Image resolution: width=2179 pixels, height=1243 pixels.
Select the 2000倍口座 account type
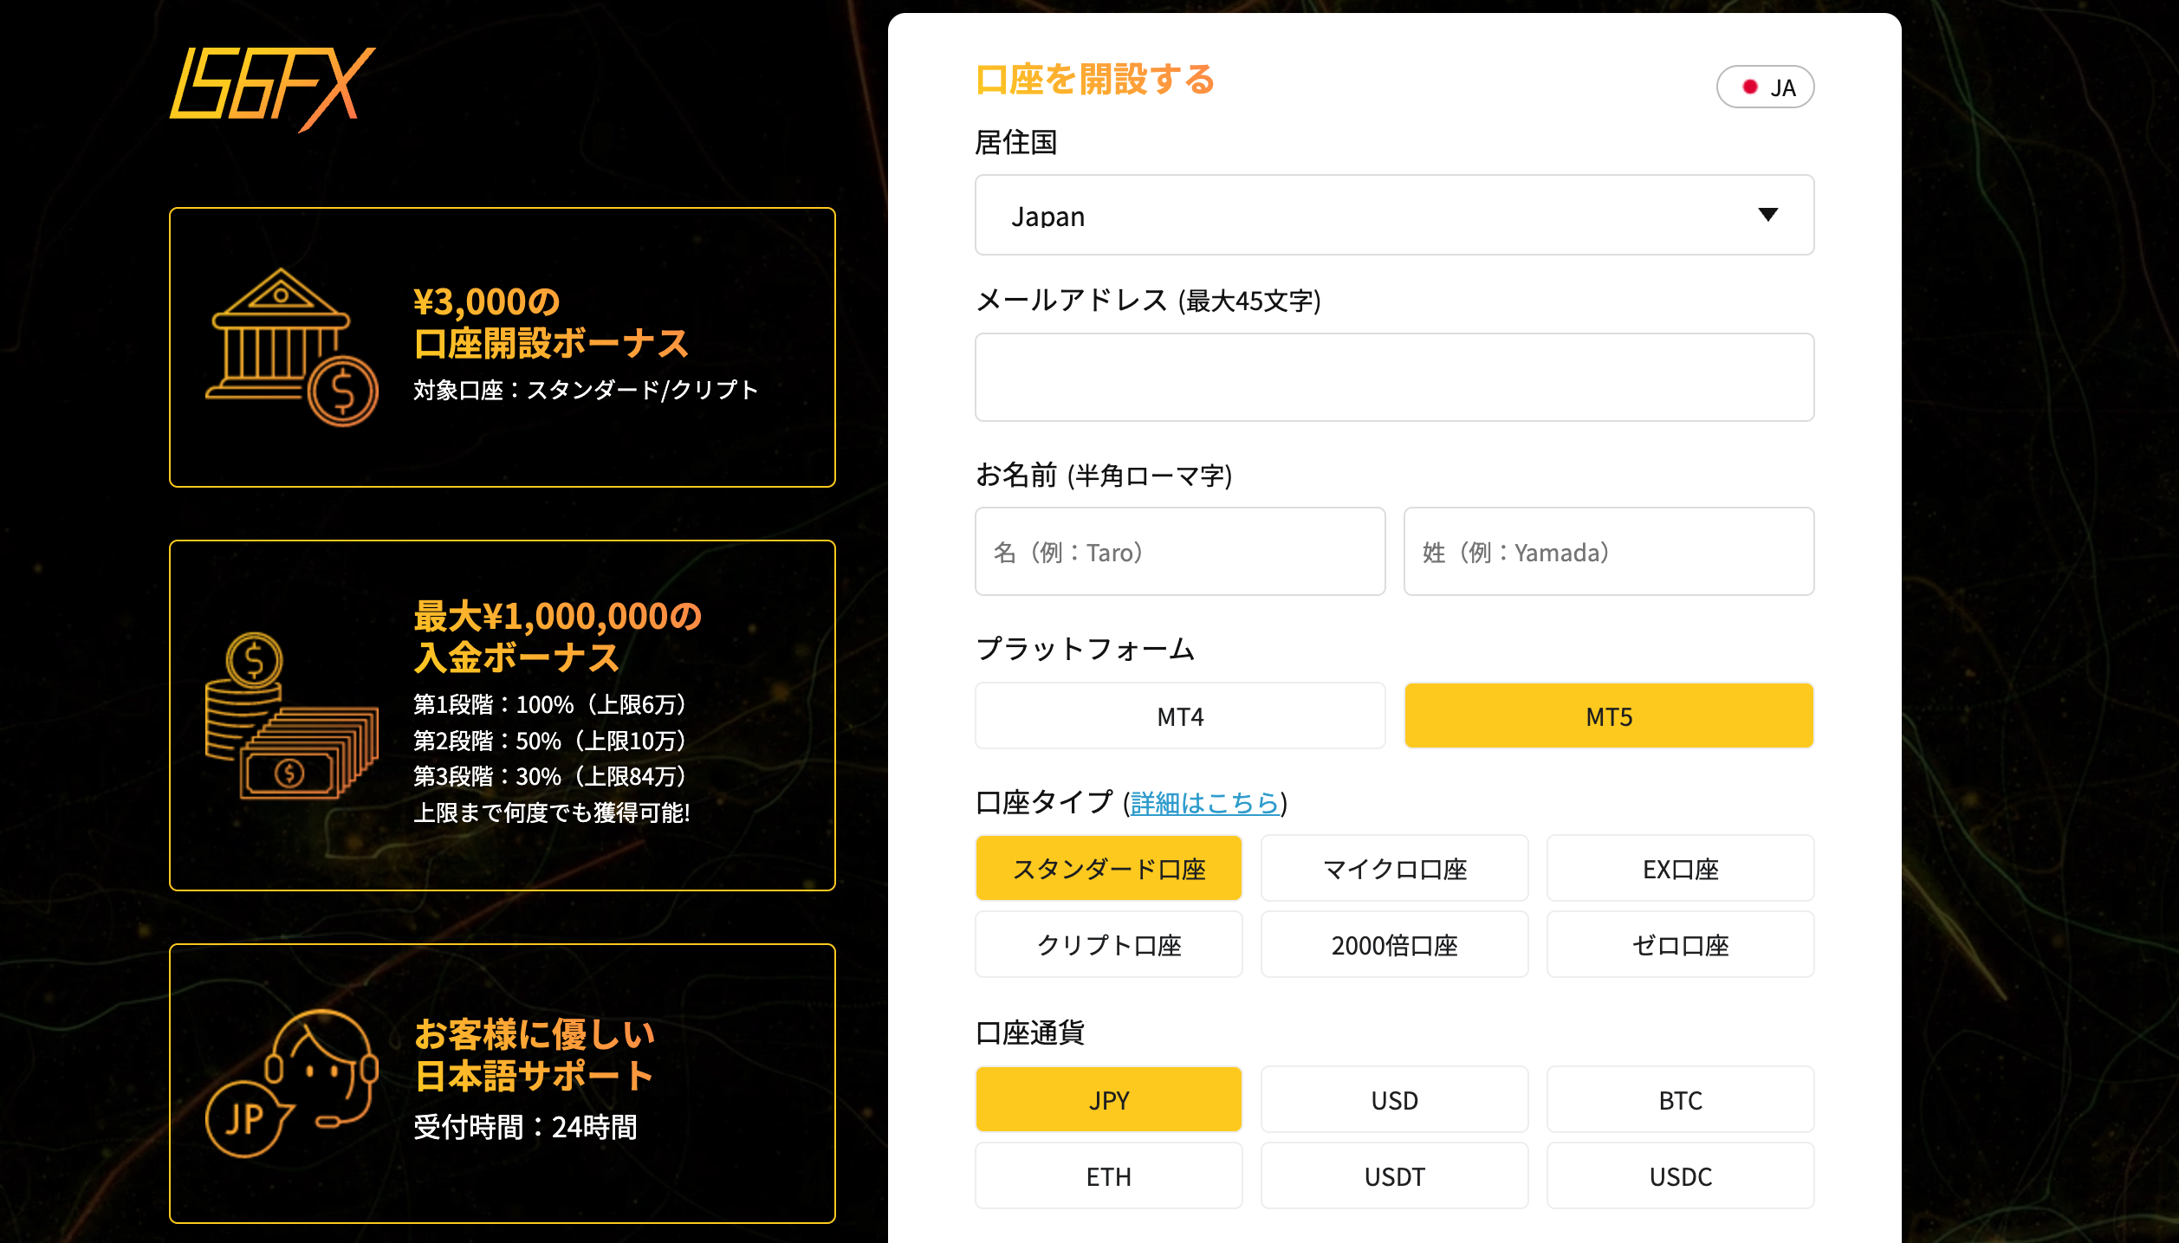pos(1393,944)
